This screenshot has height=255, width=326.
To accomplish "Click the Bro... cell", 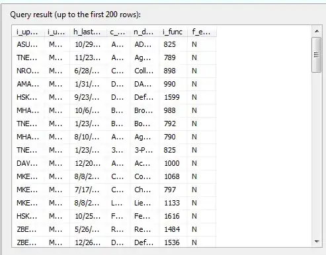I will [144, 110].
